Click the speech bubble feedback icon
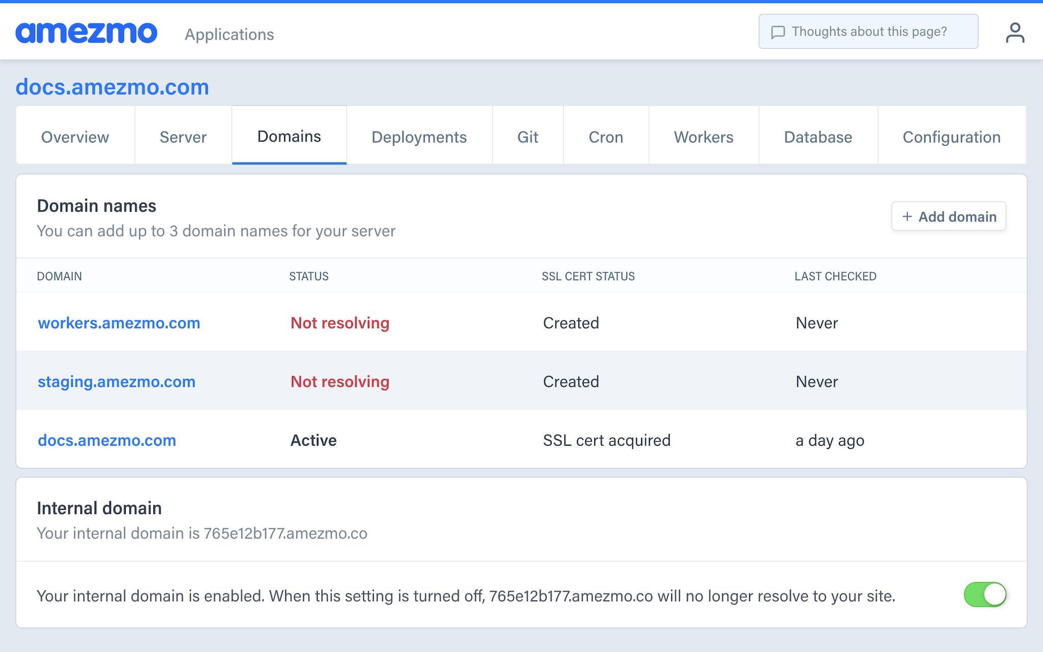1043x652 pixels. [778, 32]
